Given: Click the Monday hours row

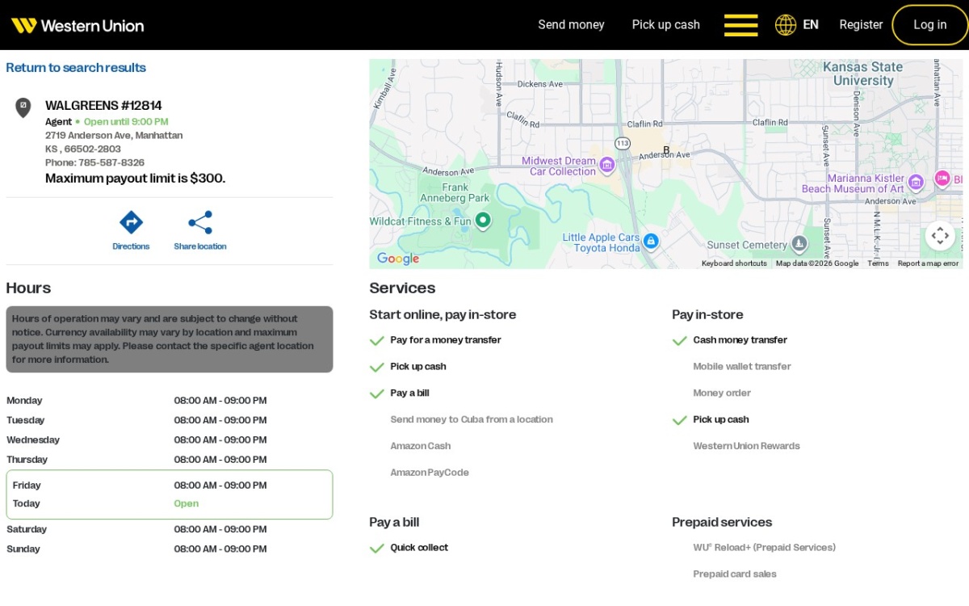Looking at the screenshot, I should (x=169, y=401).
